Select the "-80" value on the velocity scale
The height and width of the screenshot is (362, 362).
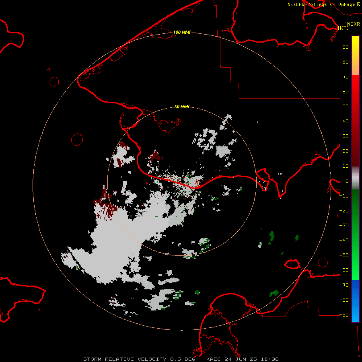[x=344, y=300]
